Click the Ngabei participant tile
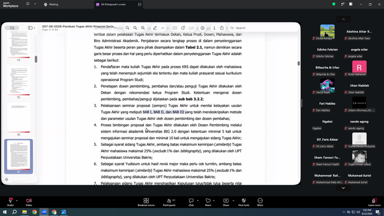Viewport: 384px width, 216px height. pos(327,124)
